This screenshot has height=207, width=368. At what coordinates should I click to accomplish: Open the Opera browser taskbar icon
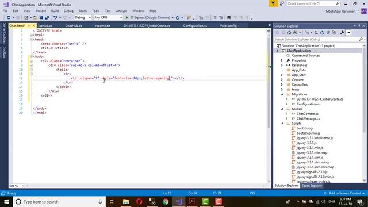(x=139, y=202)
